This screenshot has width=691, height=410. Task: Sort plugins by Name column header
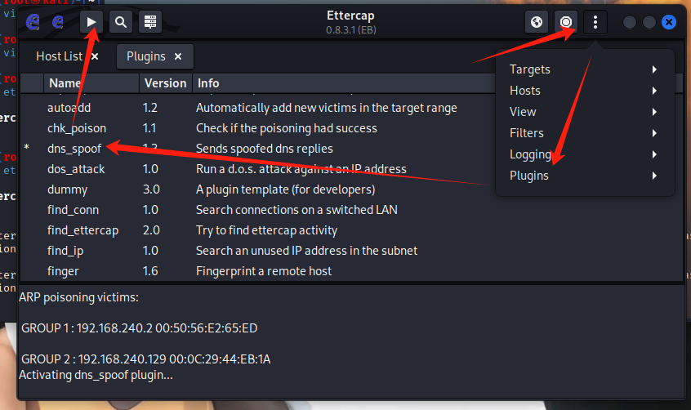click(x=65, y=82)
